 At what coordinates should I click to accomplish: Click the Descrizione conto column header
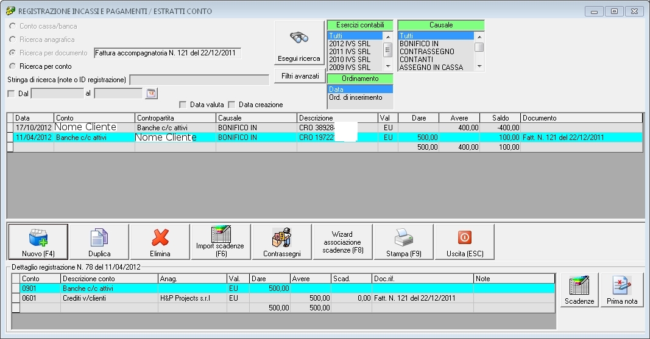click(x=110, y=279)
